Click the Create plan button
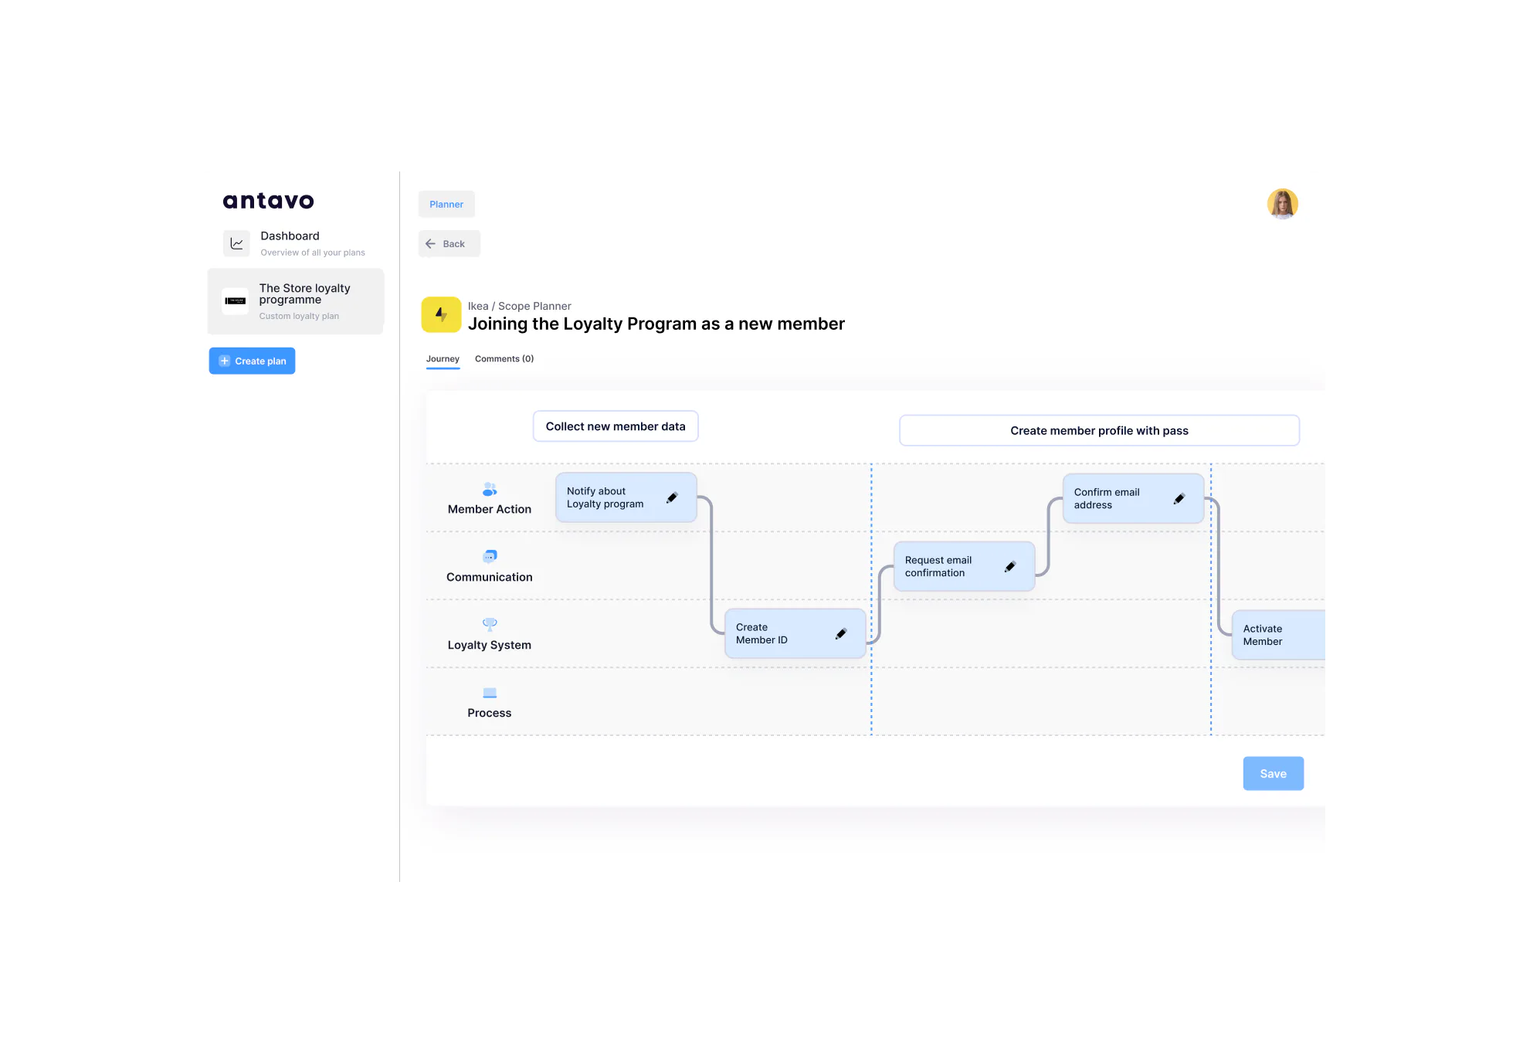Screen dimensions: 1523x1055 [252, 361]
